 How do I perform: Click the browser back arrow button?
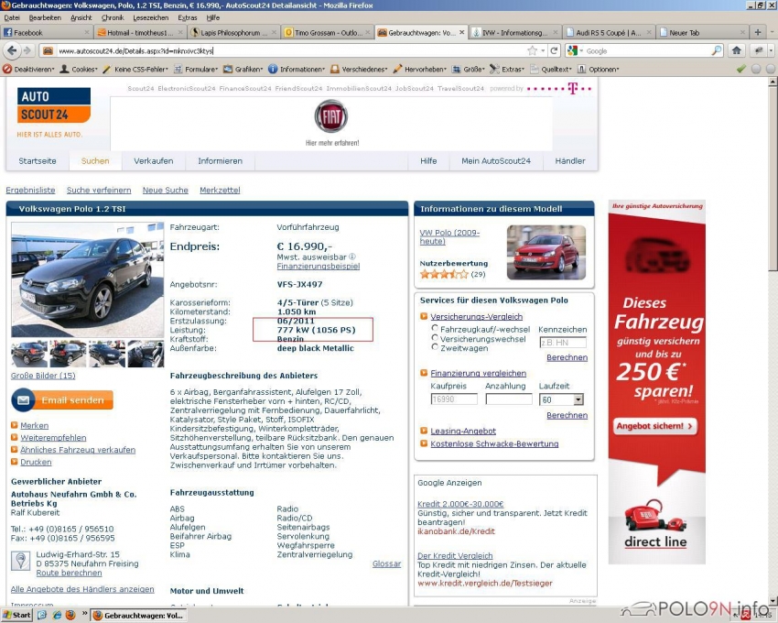pos(12,50)
